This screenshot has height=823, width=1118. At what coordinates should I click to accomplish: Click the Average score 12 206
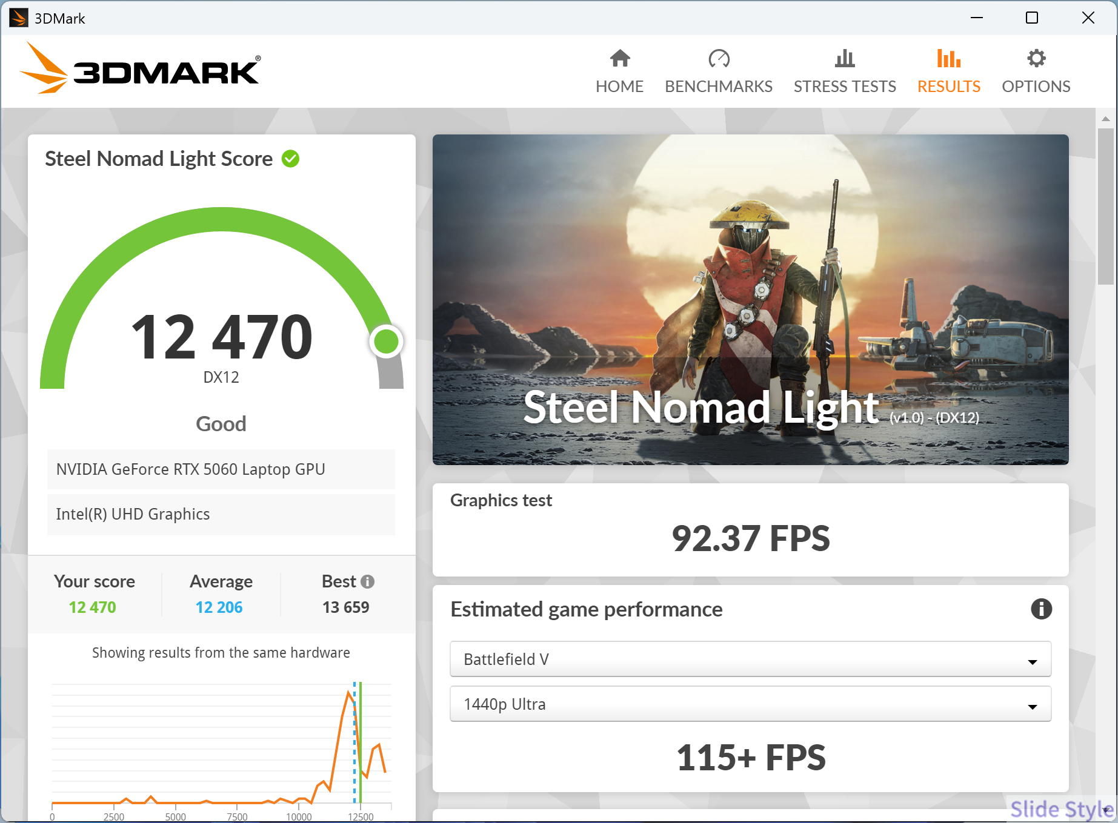pos(219,607)
